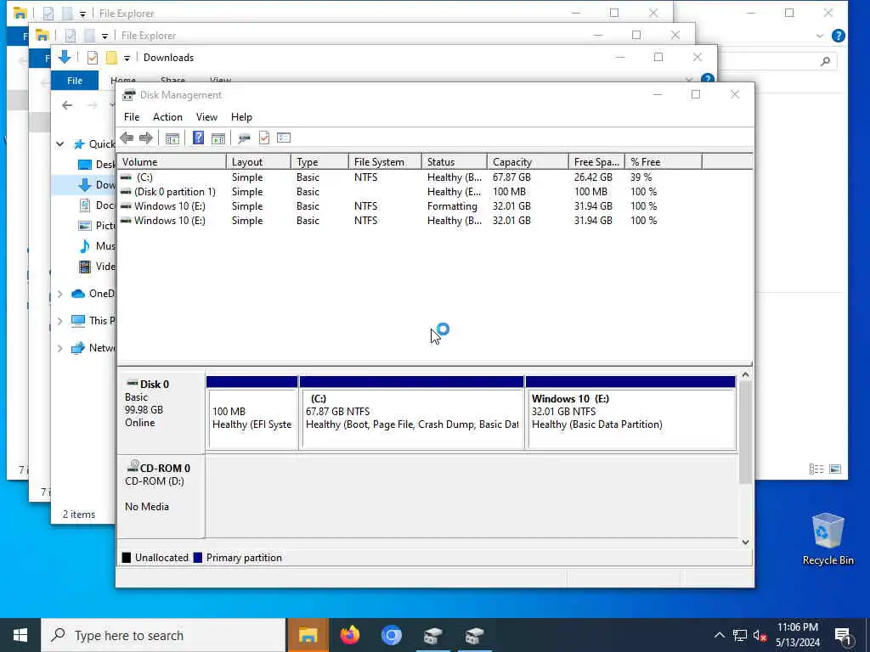
Task: Open the notification center in the taskbar
Action: (844, 635)
